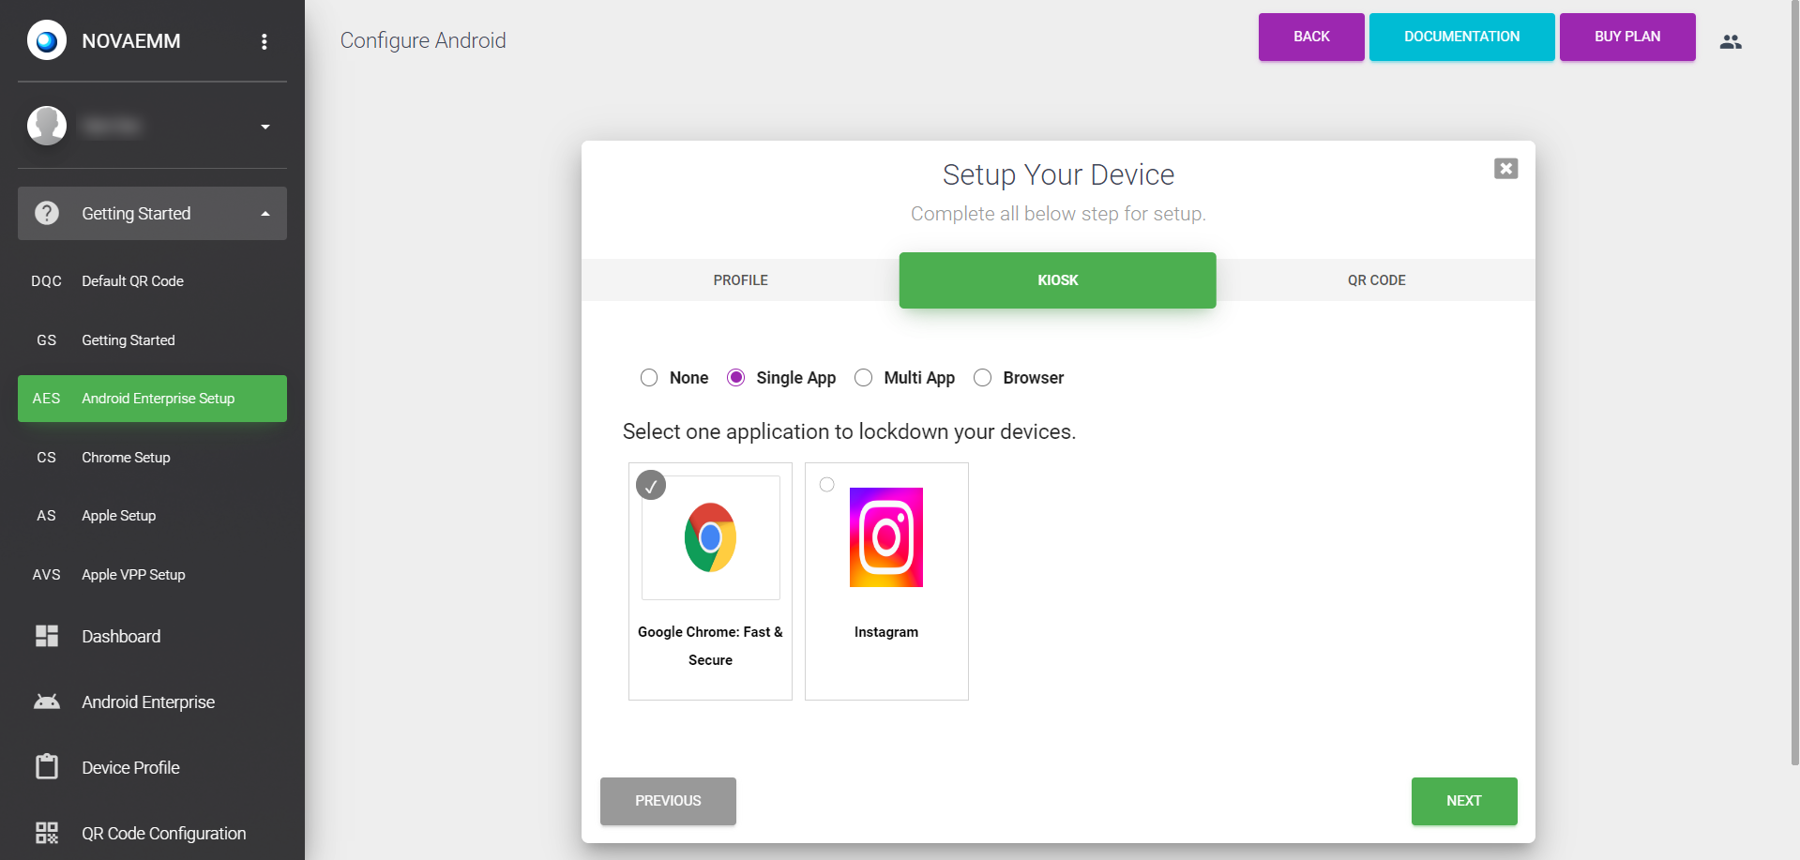Open Apple Setup menu item
1800x860 pixels.
tap(152, 516)
